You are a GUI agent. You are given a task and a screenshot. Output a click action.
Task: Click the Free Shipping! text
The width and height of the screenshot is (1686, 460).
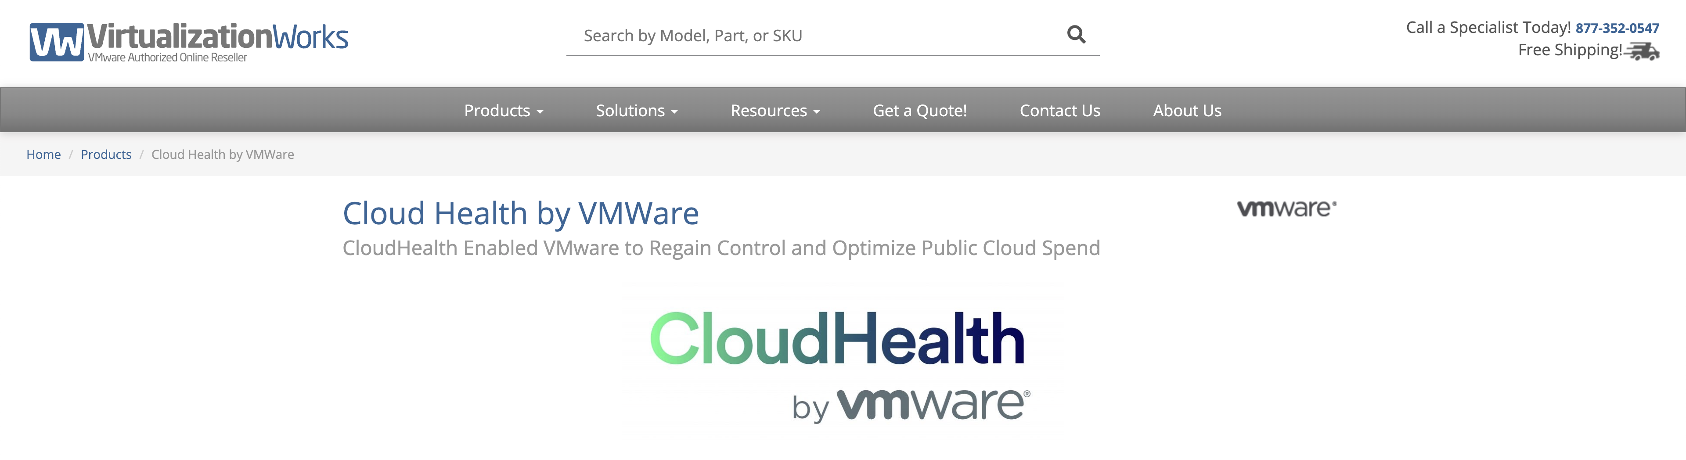[x=1570, y=50]
